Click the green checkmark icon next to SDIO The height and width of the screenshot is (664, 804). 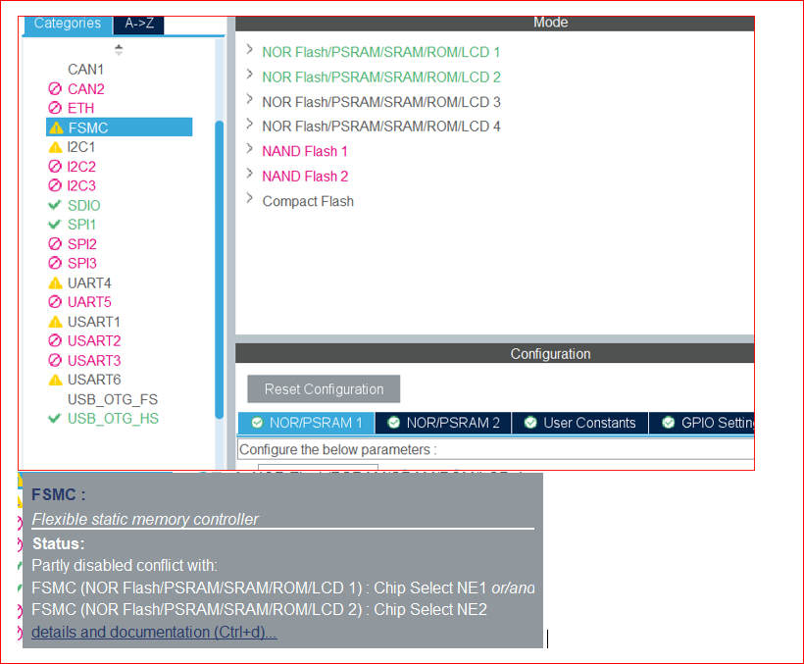point(54,205)
